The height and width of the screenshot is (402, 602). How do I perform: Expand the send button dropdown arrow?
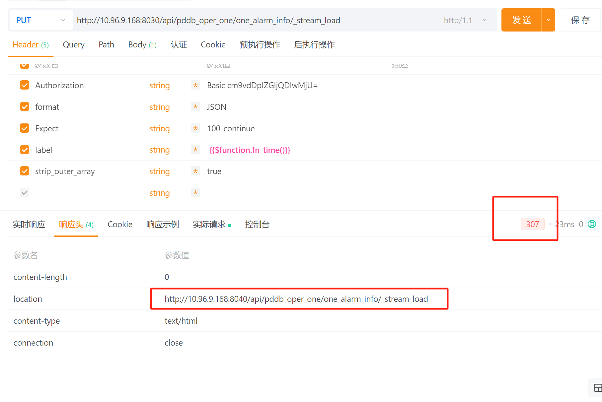pyautogui.click(x=549, y=20)
